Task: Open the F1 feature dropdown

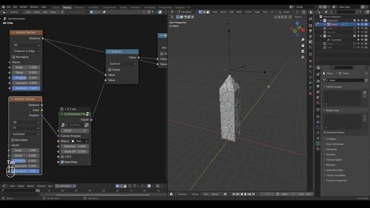Action: (25, 128)
